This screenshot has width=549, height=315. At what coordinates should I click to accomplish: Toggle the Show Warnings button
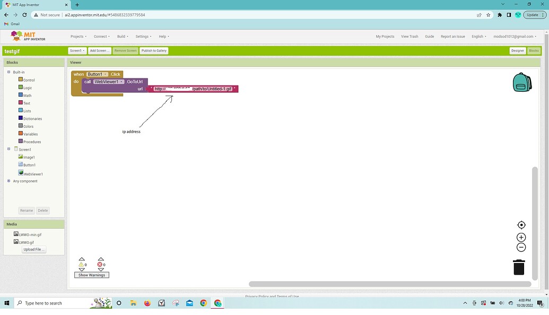[x=92, y=275]
